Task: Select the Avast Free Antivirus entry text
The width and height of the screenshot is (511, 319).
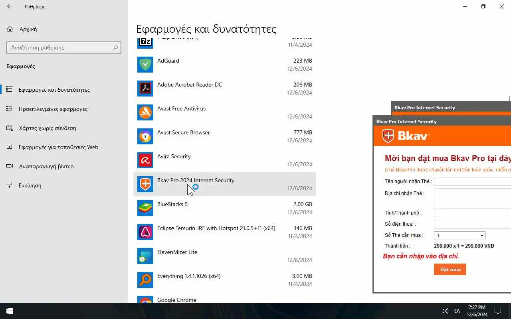Action: coord(181,108)
